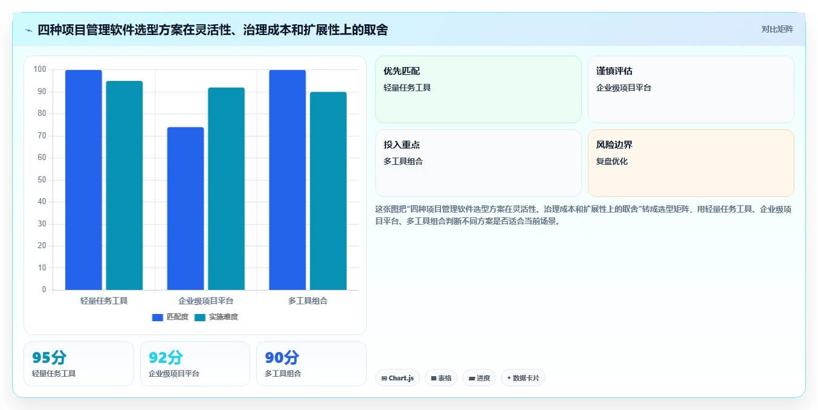818x410 pixels.
Task: Click 多工具组合 label under 90分
Action: click(283, 374)
